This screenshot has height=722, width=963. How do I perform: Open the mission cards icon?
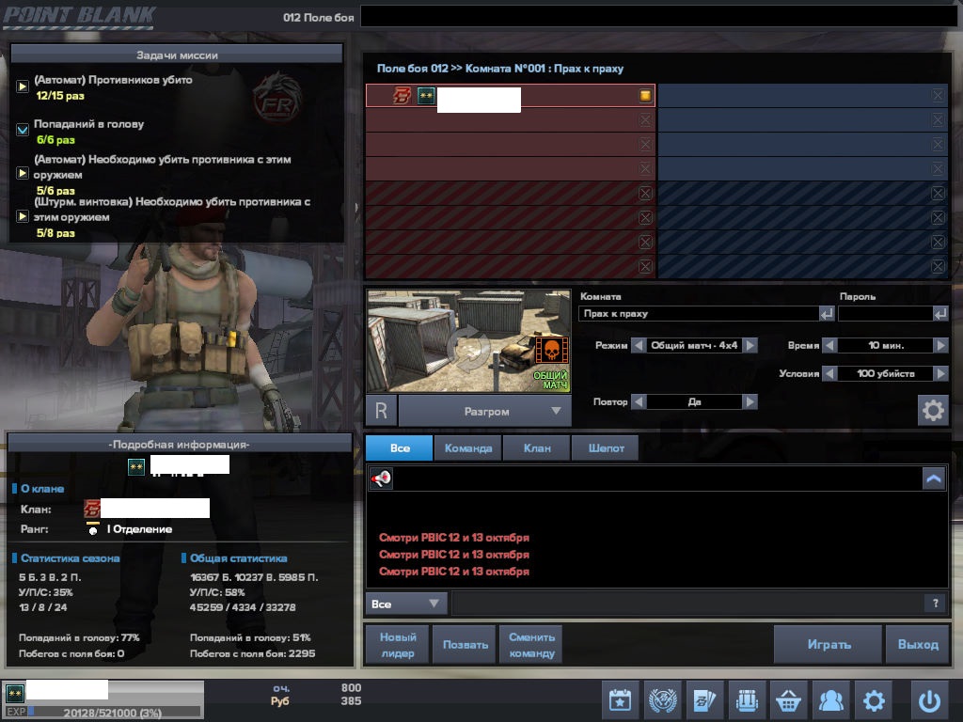pos(704,699)
